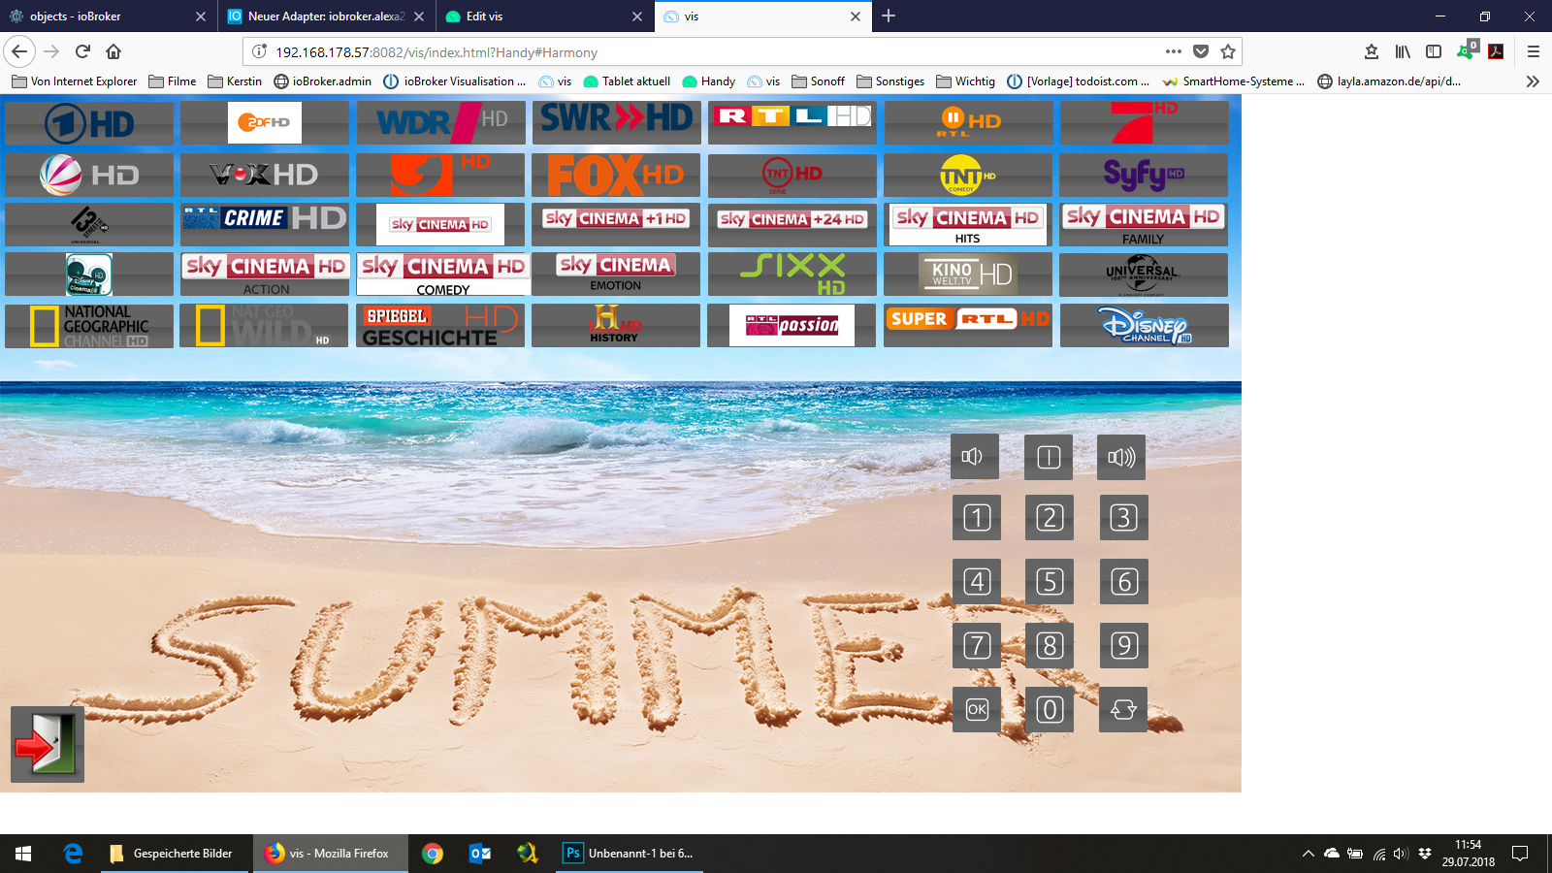
Task: Select the VOX HD channel
Action: 265,175
